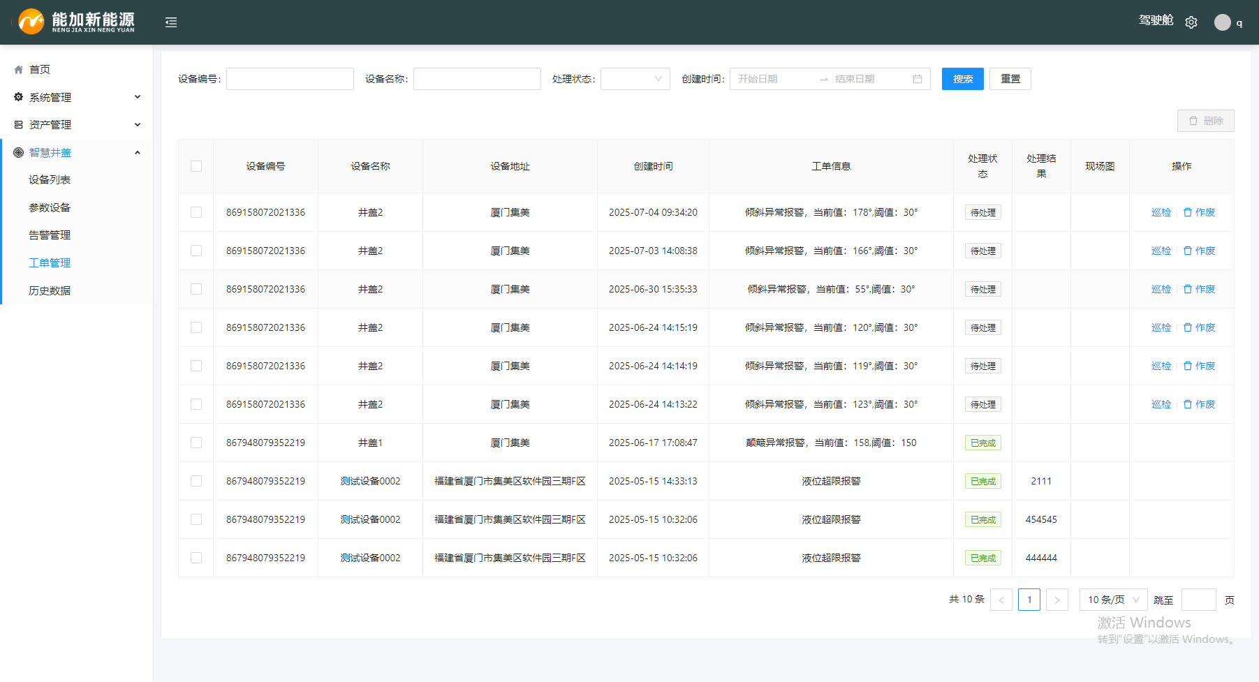The image size is (1259, 682).
Task: Focus the 设备编号 input field
Action: click(290, 79)
